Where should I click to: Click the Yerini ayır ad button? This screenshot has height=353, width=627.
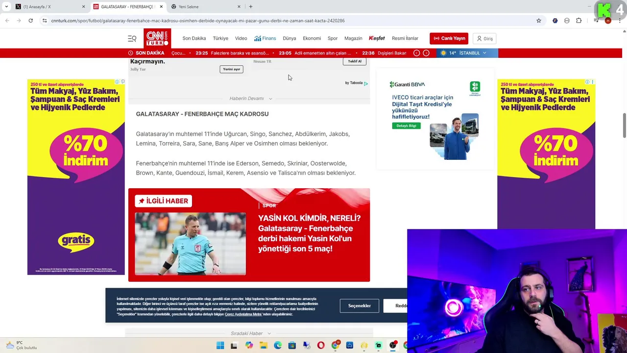(x=232, y=69)
